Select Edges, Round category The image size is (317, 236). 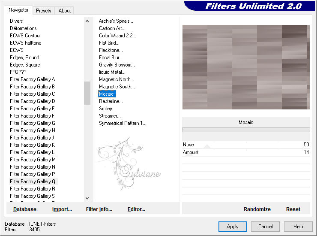tap(25, 57)
